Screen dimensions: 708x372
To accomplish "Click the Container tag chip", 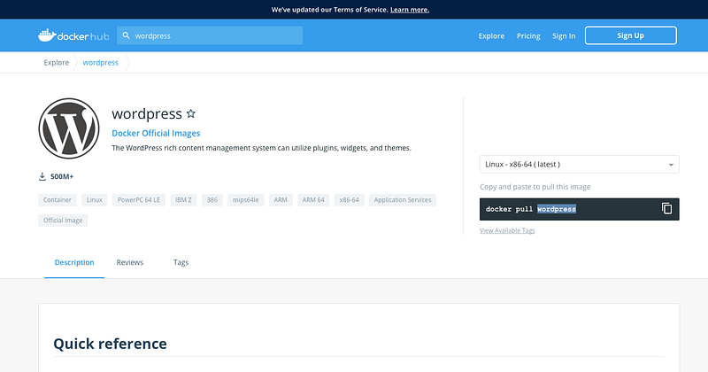I will (58, 200).
